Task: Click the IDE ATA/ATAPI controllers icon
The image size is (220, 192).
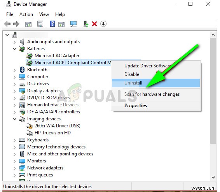Action: pyautogui.click(x=22, y=112)
